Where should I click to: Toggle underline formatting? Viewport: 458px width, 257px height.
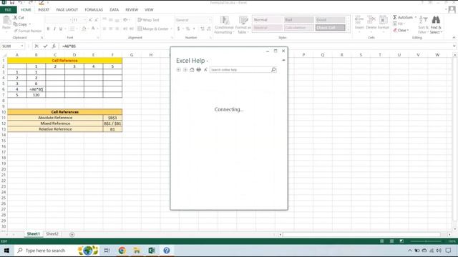(x=61, y=29)
